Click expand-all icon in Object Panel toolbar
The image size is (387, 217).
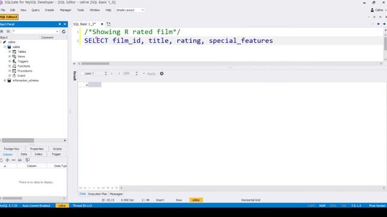pos(2,31)
